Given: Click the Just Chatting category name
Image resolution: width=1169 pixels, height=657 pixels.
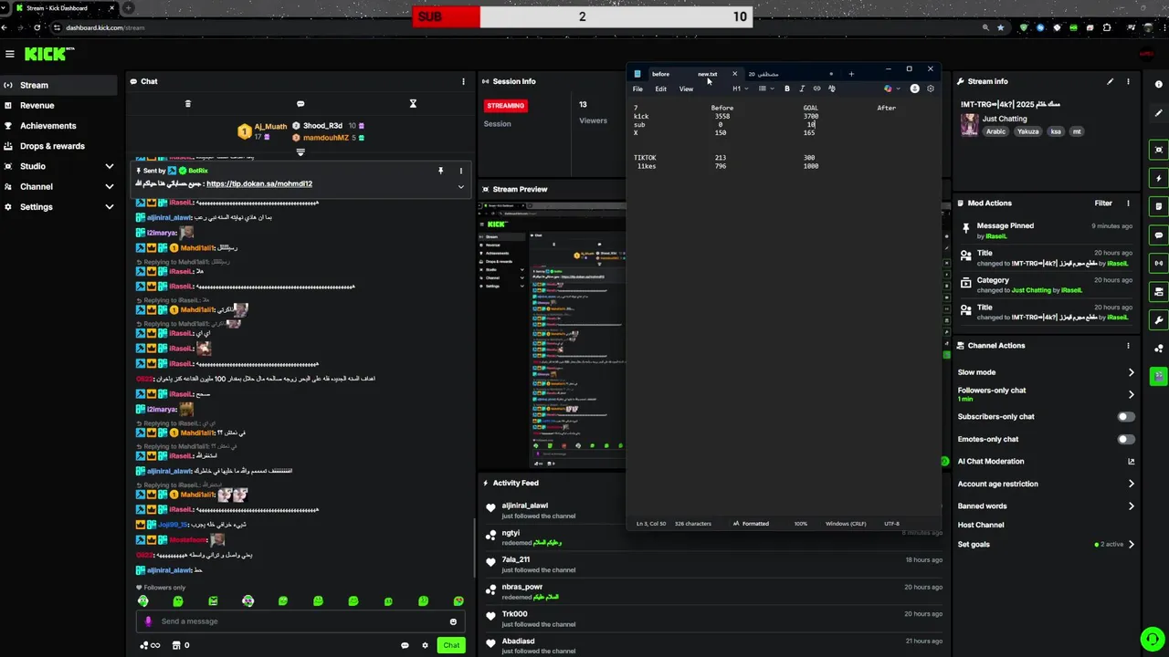Looking at the screenshot, I should click(1005, 119).
